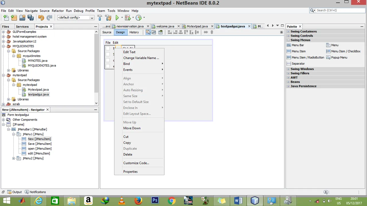This screenshot has width=367, height=206.
Task: Open the Windows Start button
Action: point(6,201)
